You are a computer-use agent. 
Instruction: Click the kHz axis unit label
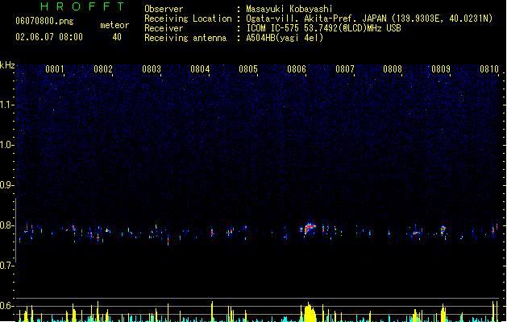pyautogui.click(x=7, y=65)
